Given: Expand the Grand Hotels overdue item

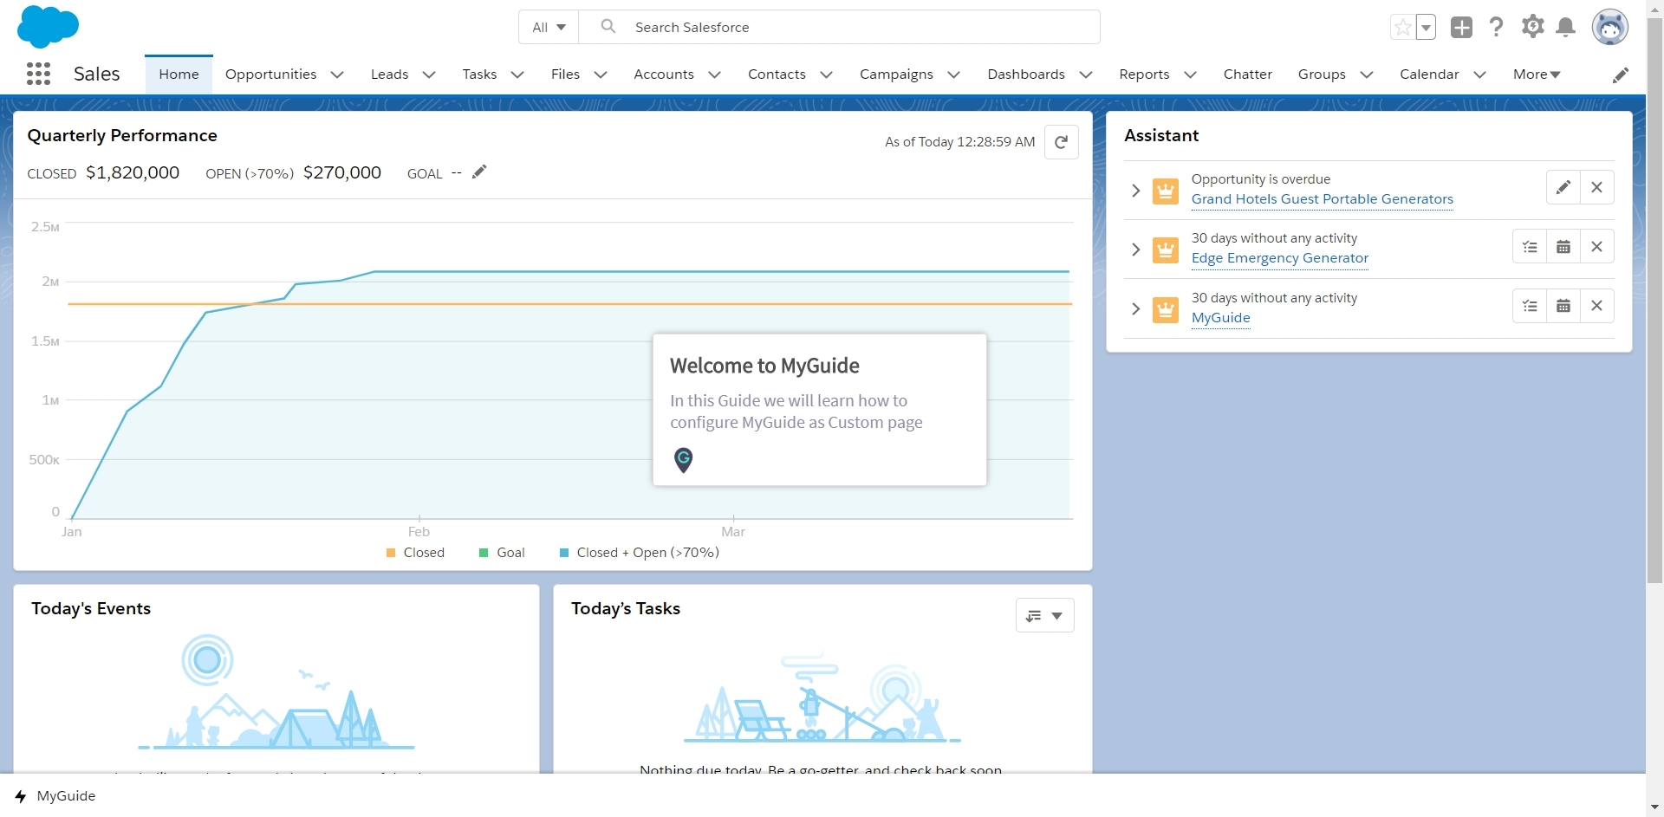Looking at the screenshot, I should click(x=1135, y=191).
